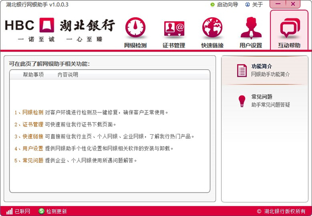Click the orange 证书管理 list entry

pyautogui.click(x=33, y=124)
